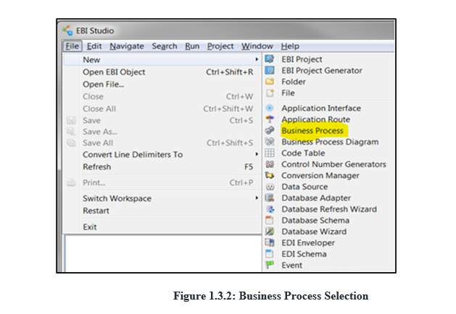Select Conversion Manager entry
This screenshot has width=456, height=314.
(x=320, y=176)
